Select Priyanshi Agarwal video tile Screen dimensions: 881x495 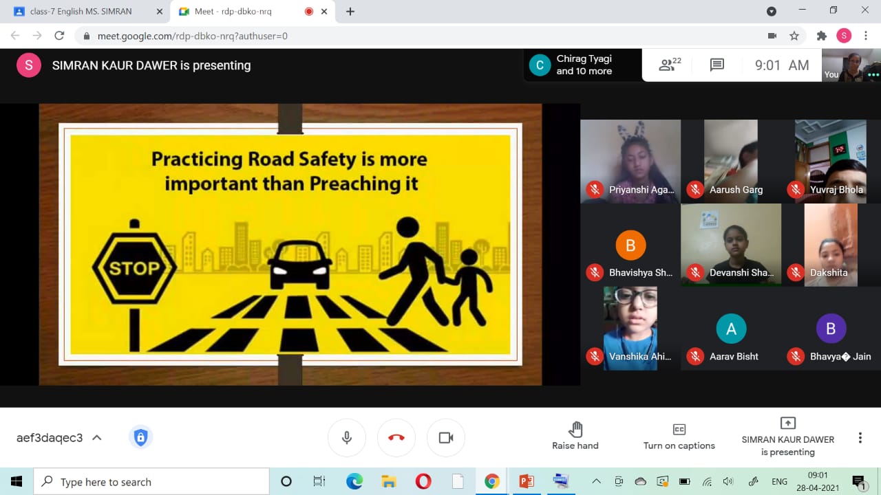tap(630, 162)
